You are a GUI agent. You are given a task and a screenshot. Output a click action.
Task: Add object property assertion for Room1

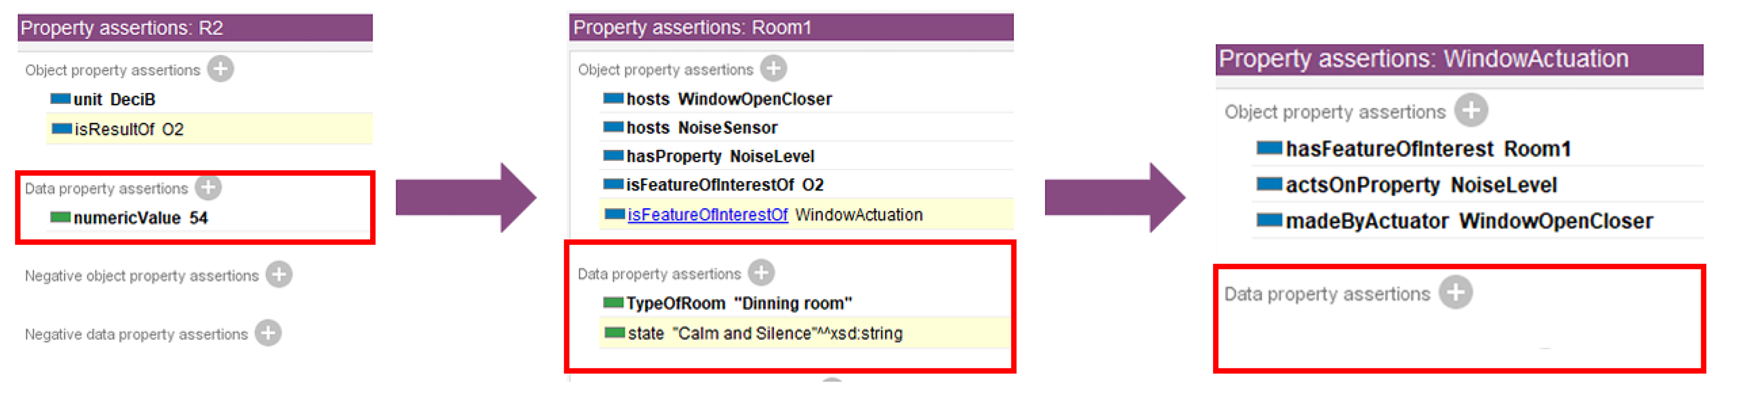(x=773, y=68)
